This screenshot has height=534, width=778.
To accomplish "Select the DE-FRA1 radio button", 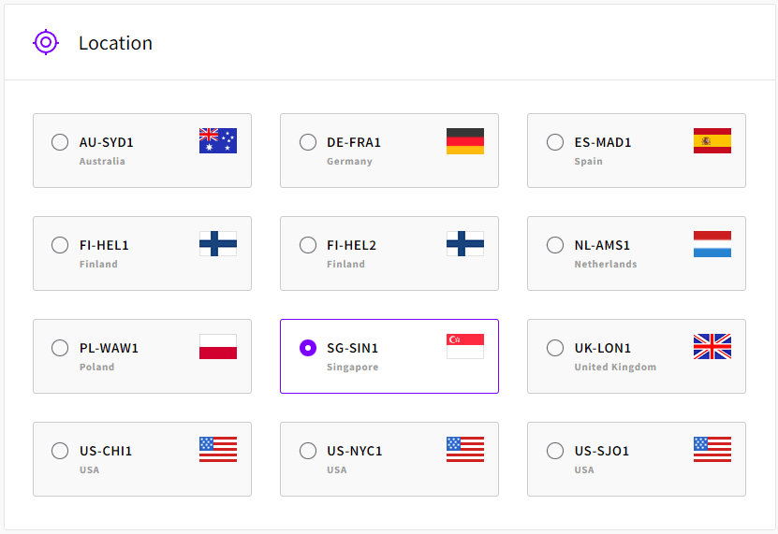I will coord(307,142).
